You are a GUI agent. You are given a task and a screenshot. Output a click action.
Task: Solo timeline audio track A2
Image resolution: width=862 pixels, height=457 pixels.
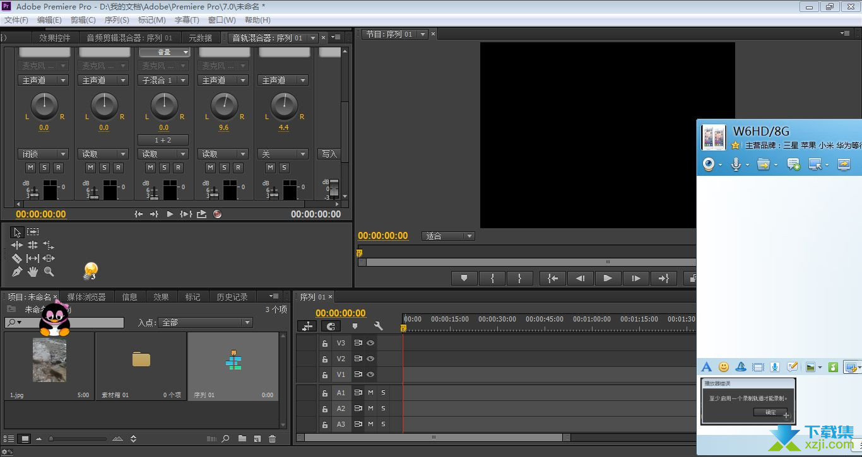(x=383, y=408)
